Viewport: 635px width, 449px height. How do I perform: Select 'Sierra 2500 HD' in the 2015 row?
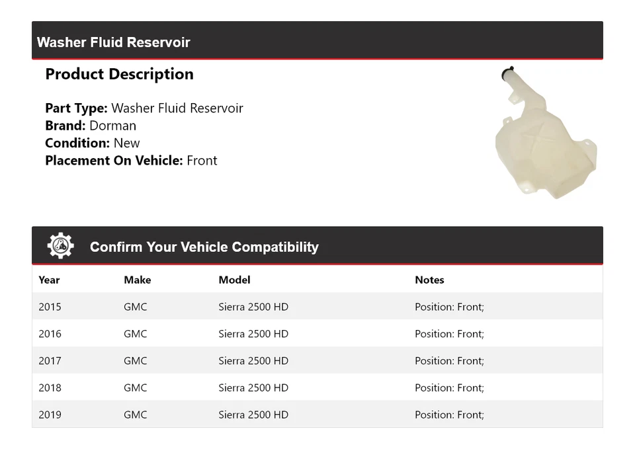253,307
